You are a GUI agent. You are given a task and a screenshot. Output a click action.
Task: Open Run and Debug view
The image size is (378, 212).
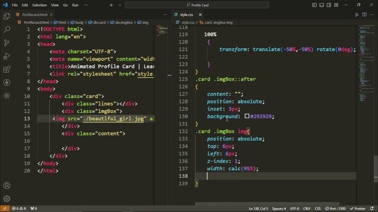pos(6,56)
